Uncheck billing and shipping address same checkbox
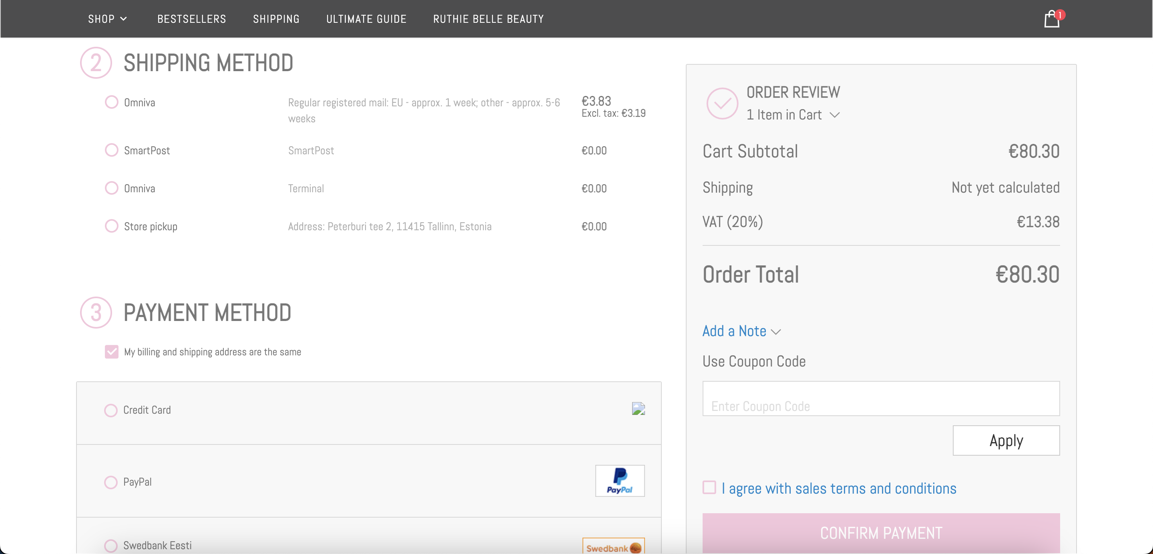 111,352
